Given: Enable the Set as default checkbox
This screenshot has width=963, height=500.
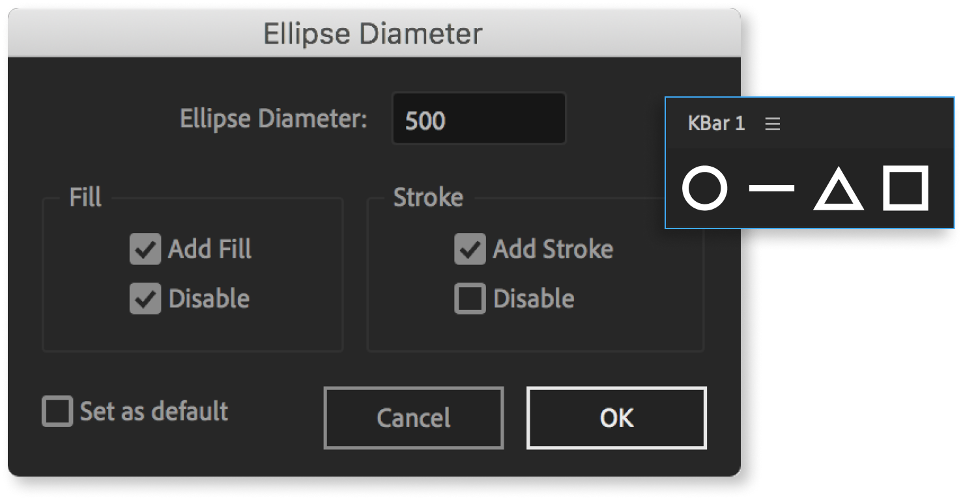Looking at the screenshot, I should [x=57, y=411].
